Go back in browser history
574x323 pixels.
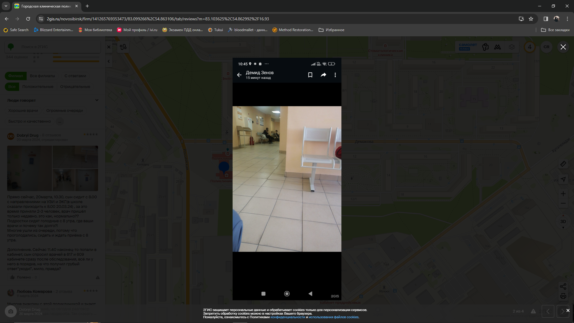click(x=7, y=19)
